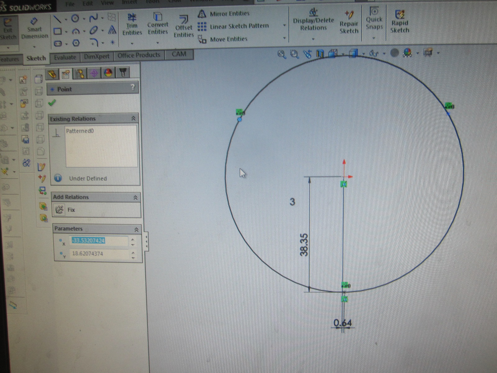This screenshot has width=497, height=373.
Task: Open Linear Sketch Pattern dropdown arrow
Action: pyautogui.click(x=284, y=25)
